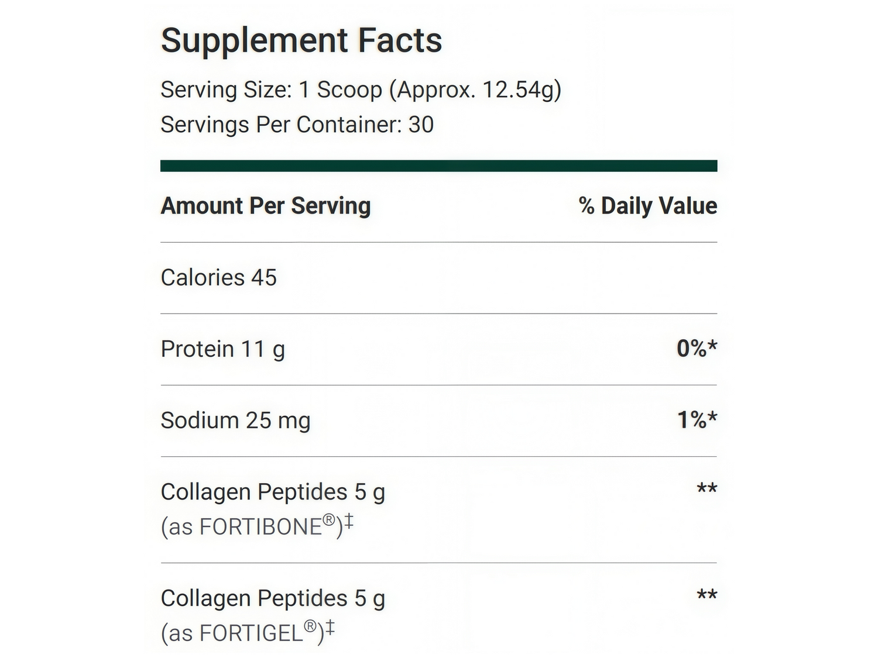The image size is (878, 658).
Task: Click the % Daily Value column header
Action: pyautogui.click(x=647, y=206)
